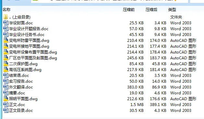Click the AutoCAD icon of 二次保护图.dwg
The width and height of the screenshot is (204, 119).
[6, 64]
